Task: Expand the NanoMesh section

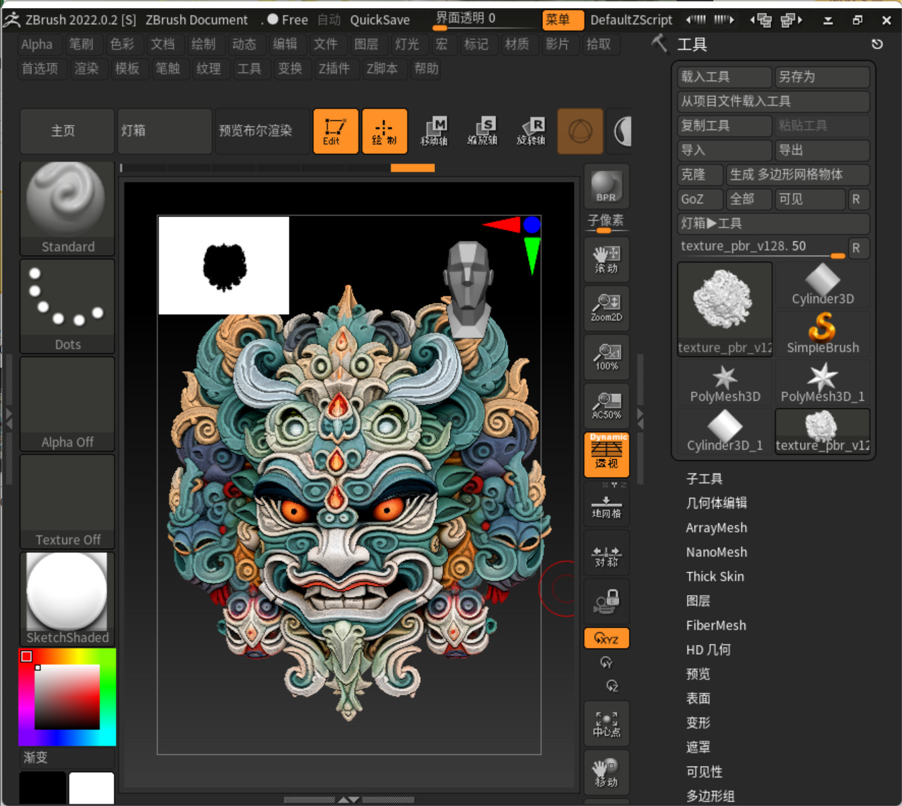Action: point(716,552)
